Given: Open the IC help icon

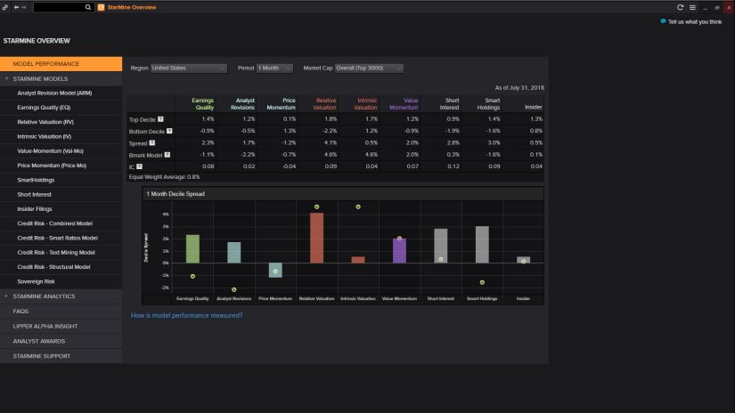Looking at the screenshot, I should pyautogui.click(x=139, y=166).
